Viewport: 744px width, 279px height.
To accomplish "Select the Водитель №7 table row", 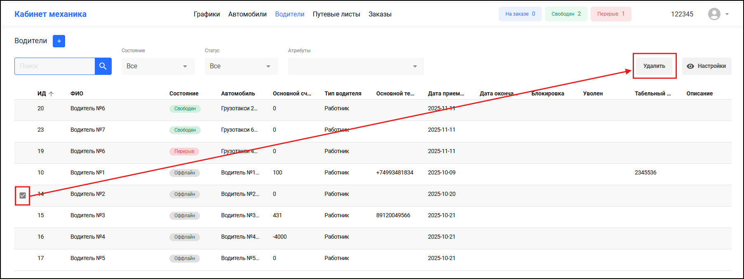I will (x=88, y=130).
